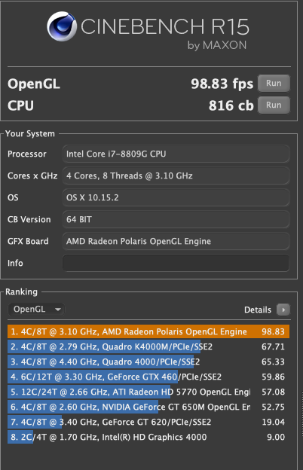Run the OpenGL benchmark
The height and width of the screenshot is (470, 303).
(274, 83)
